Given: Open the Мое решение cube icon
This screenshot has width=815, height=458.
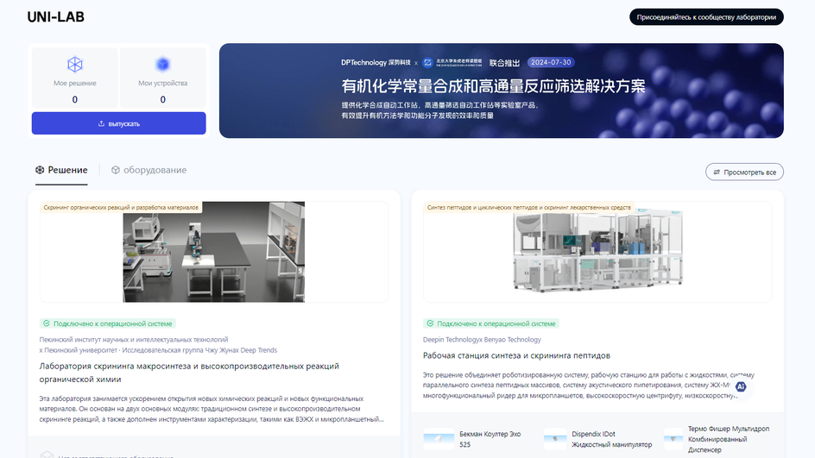Looking at the screenshot, I should click(75, 65).
